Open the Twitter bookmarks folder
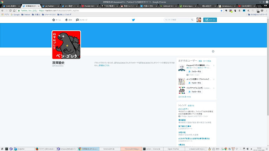269x151 pixels. coord(26,15)
